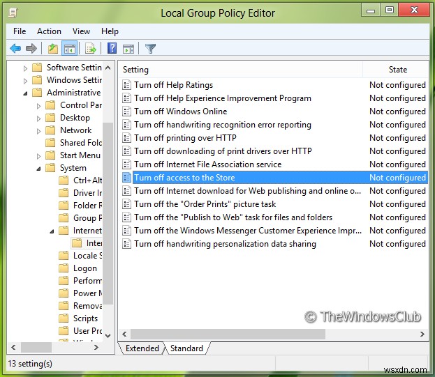Open the View menu
Viewport: 435px width, 377px height.
[81, 31]
